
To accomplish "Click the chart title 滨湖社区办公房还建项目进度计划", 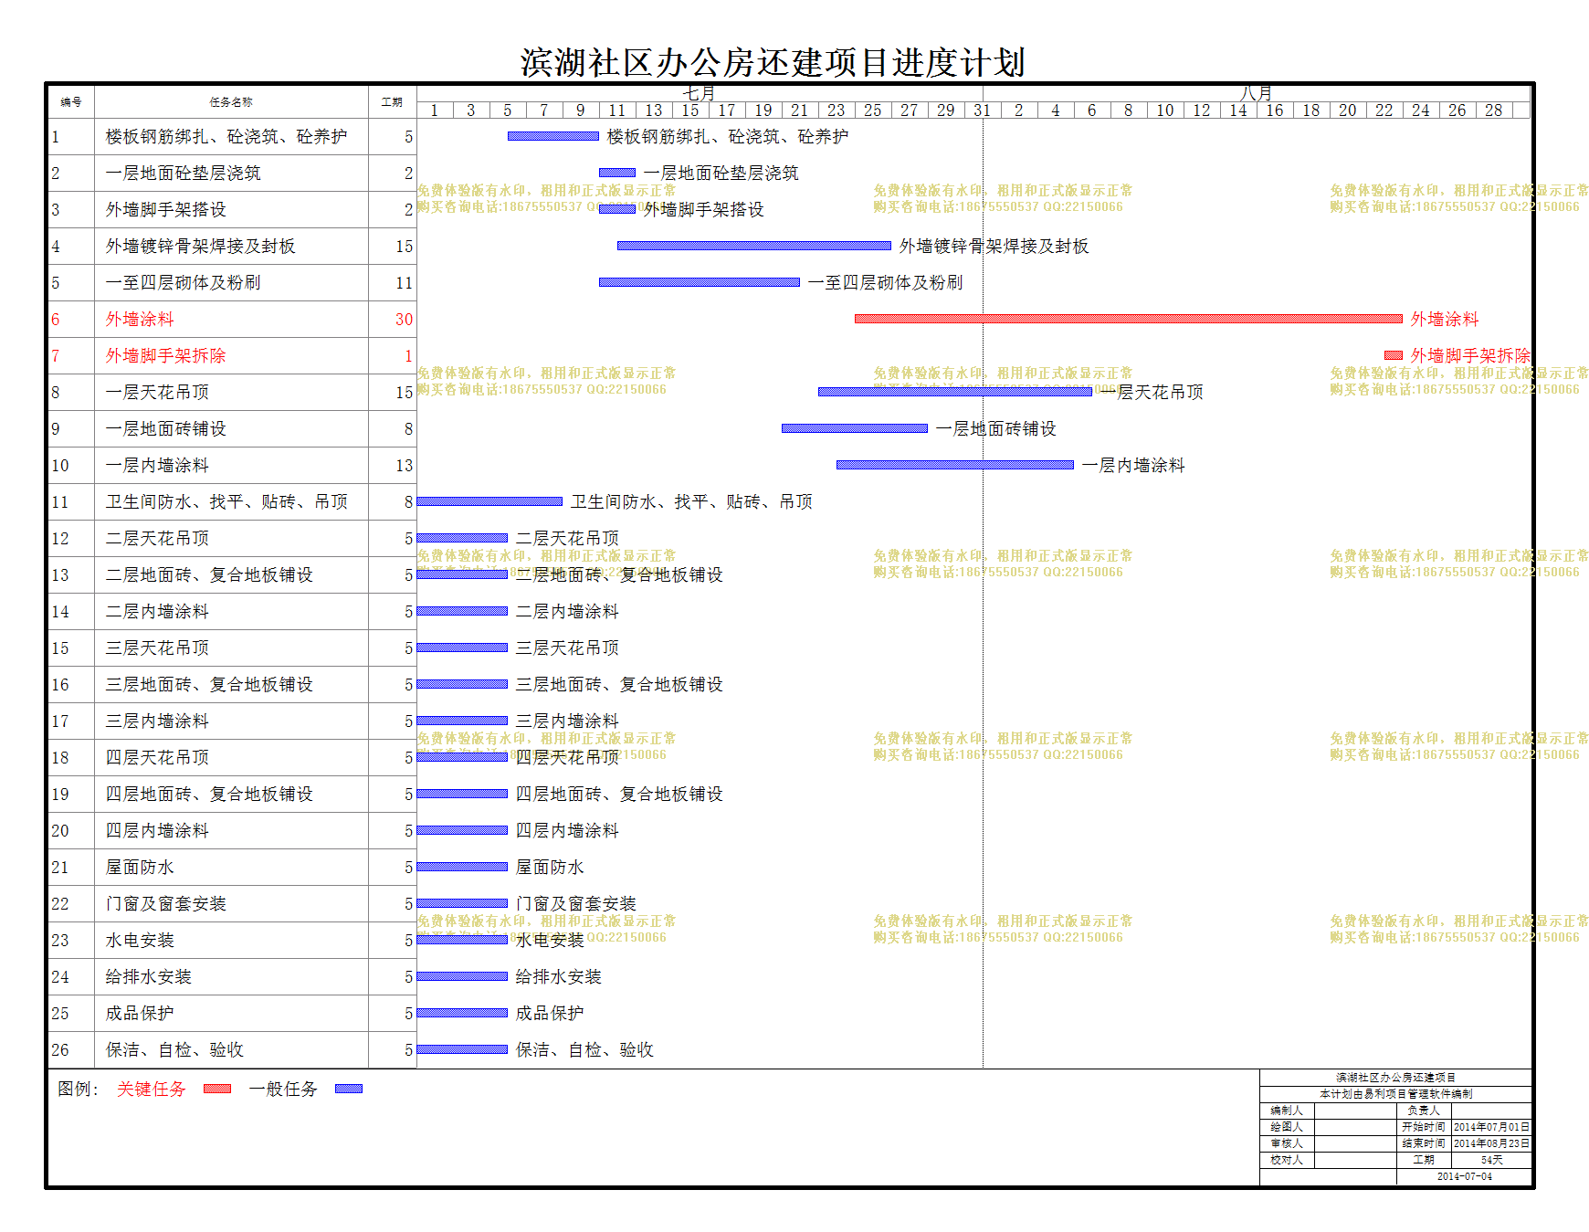I will (773, 62).
